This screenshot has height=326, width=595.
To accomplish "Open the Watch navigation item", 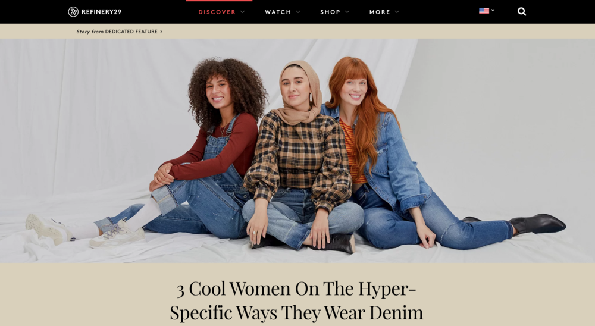I will click(x=278, y=12).
